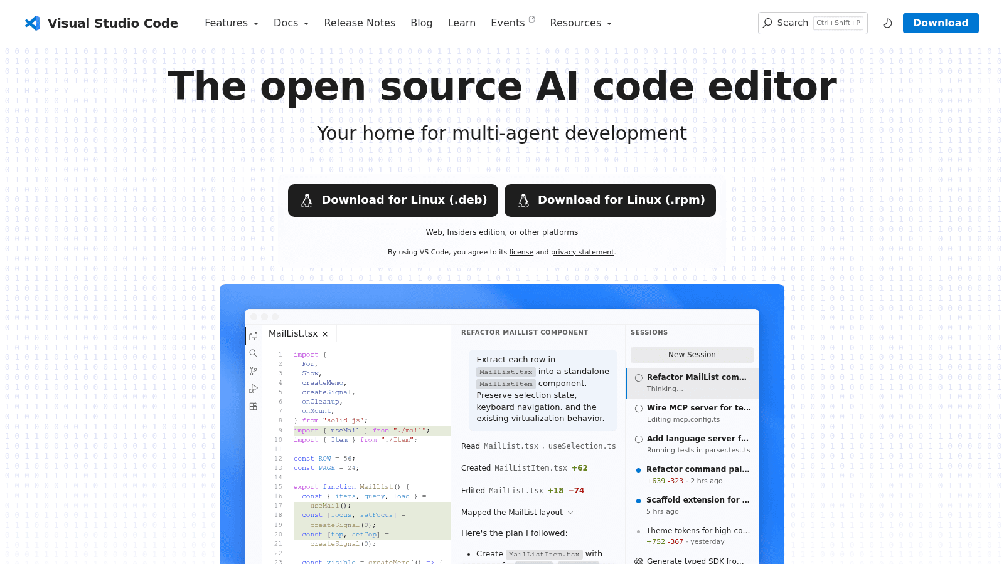Open the privacy statement link

[582, 253]
